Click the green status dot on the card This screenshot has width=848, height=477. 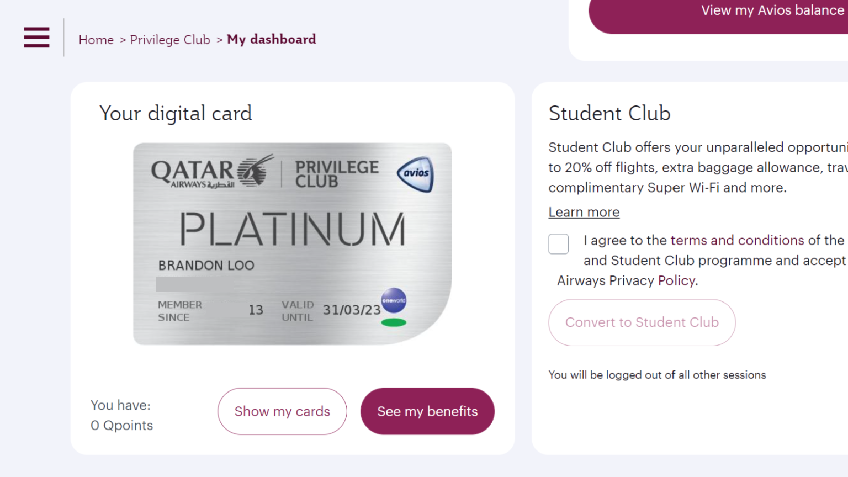point(394,322)
